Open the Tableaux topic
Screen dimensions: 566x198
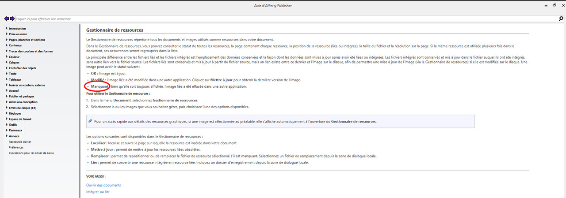pos(15,79)
